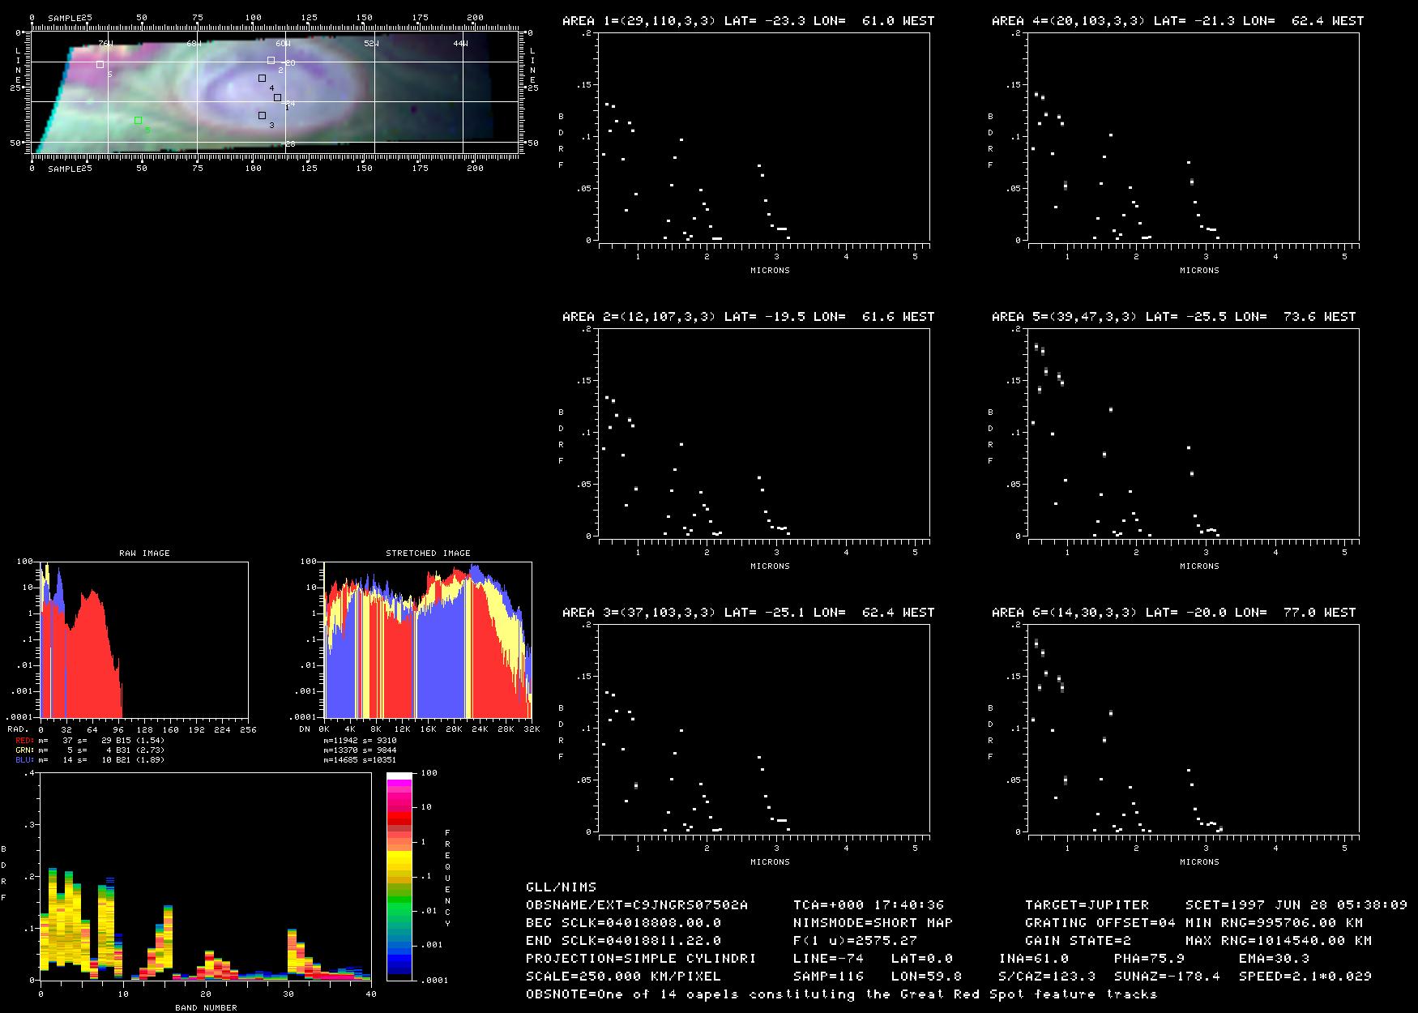Click the STRETCHED IMAGE histogram title
The width and height of the screenshot is (1418, 1013).
click(x=428, y=554)
